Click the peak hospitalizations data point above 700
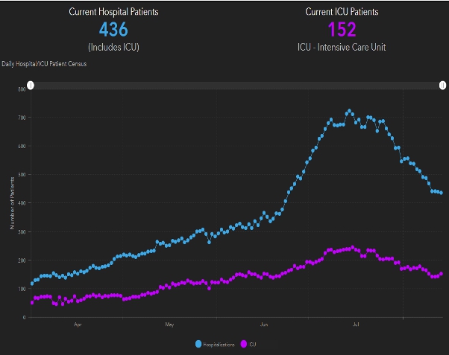Image resolution: width=449 pixels, height=355 pixels. pos(348,112)
